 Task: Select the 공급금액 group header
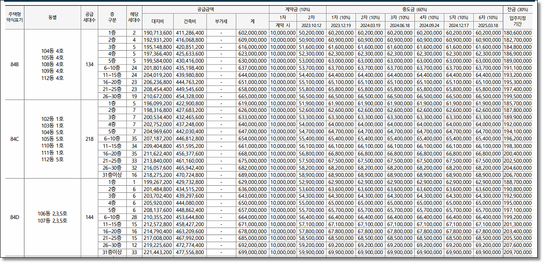206,9
